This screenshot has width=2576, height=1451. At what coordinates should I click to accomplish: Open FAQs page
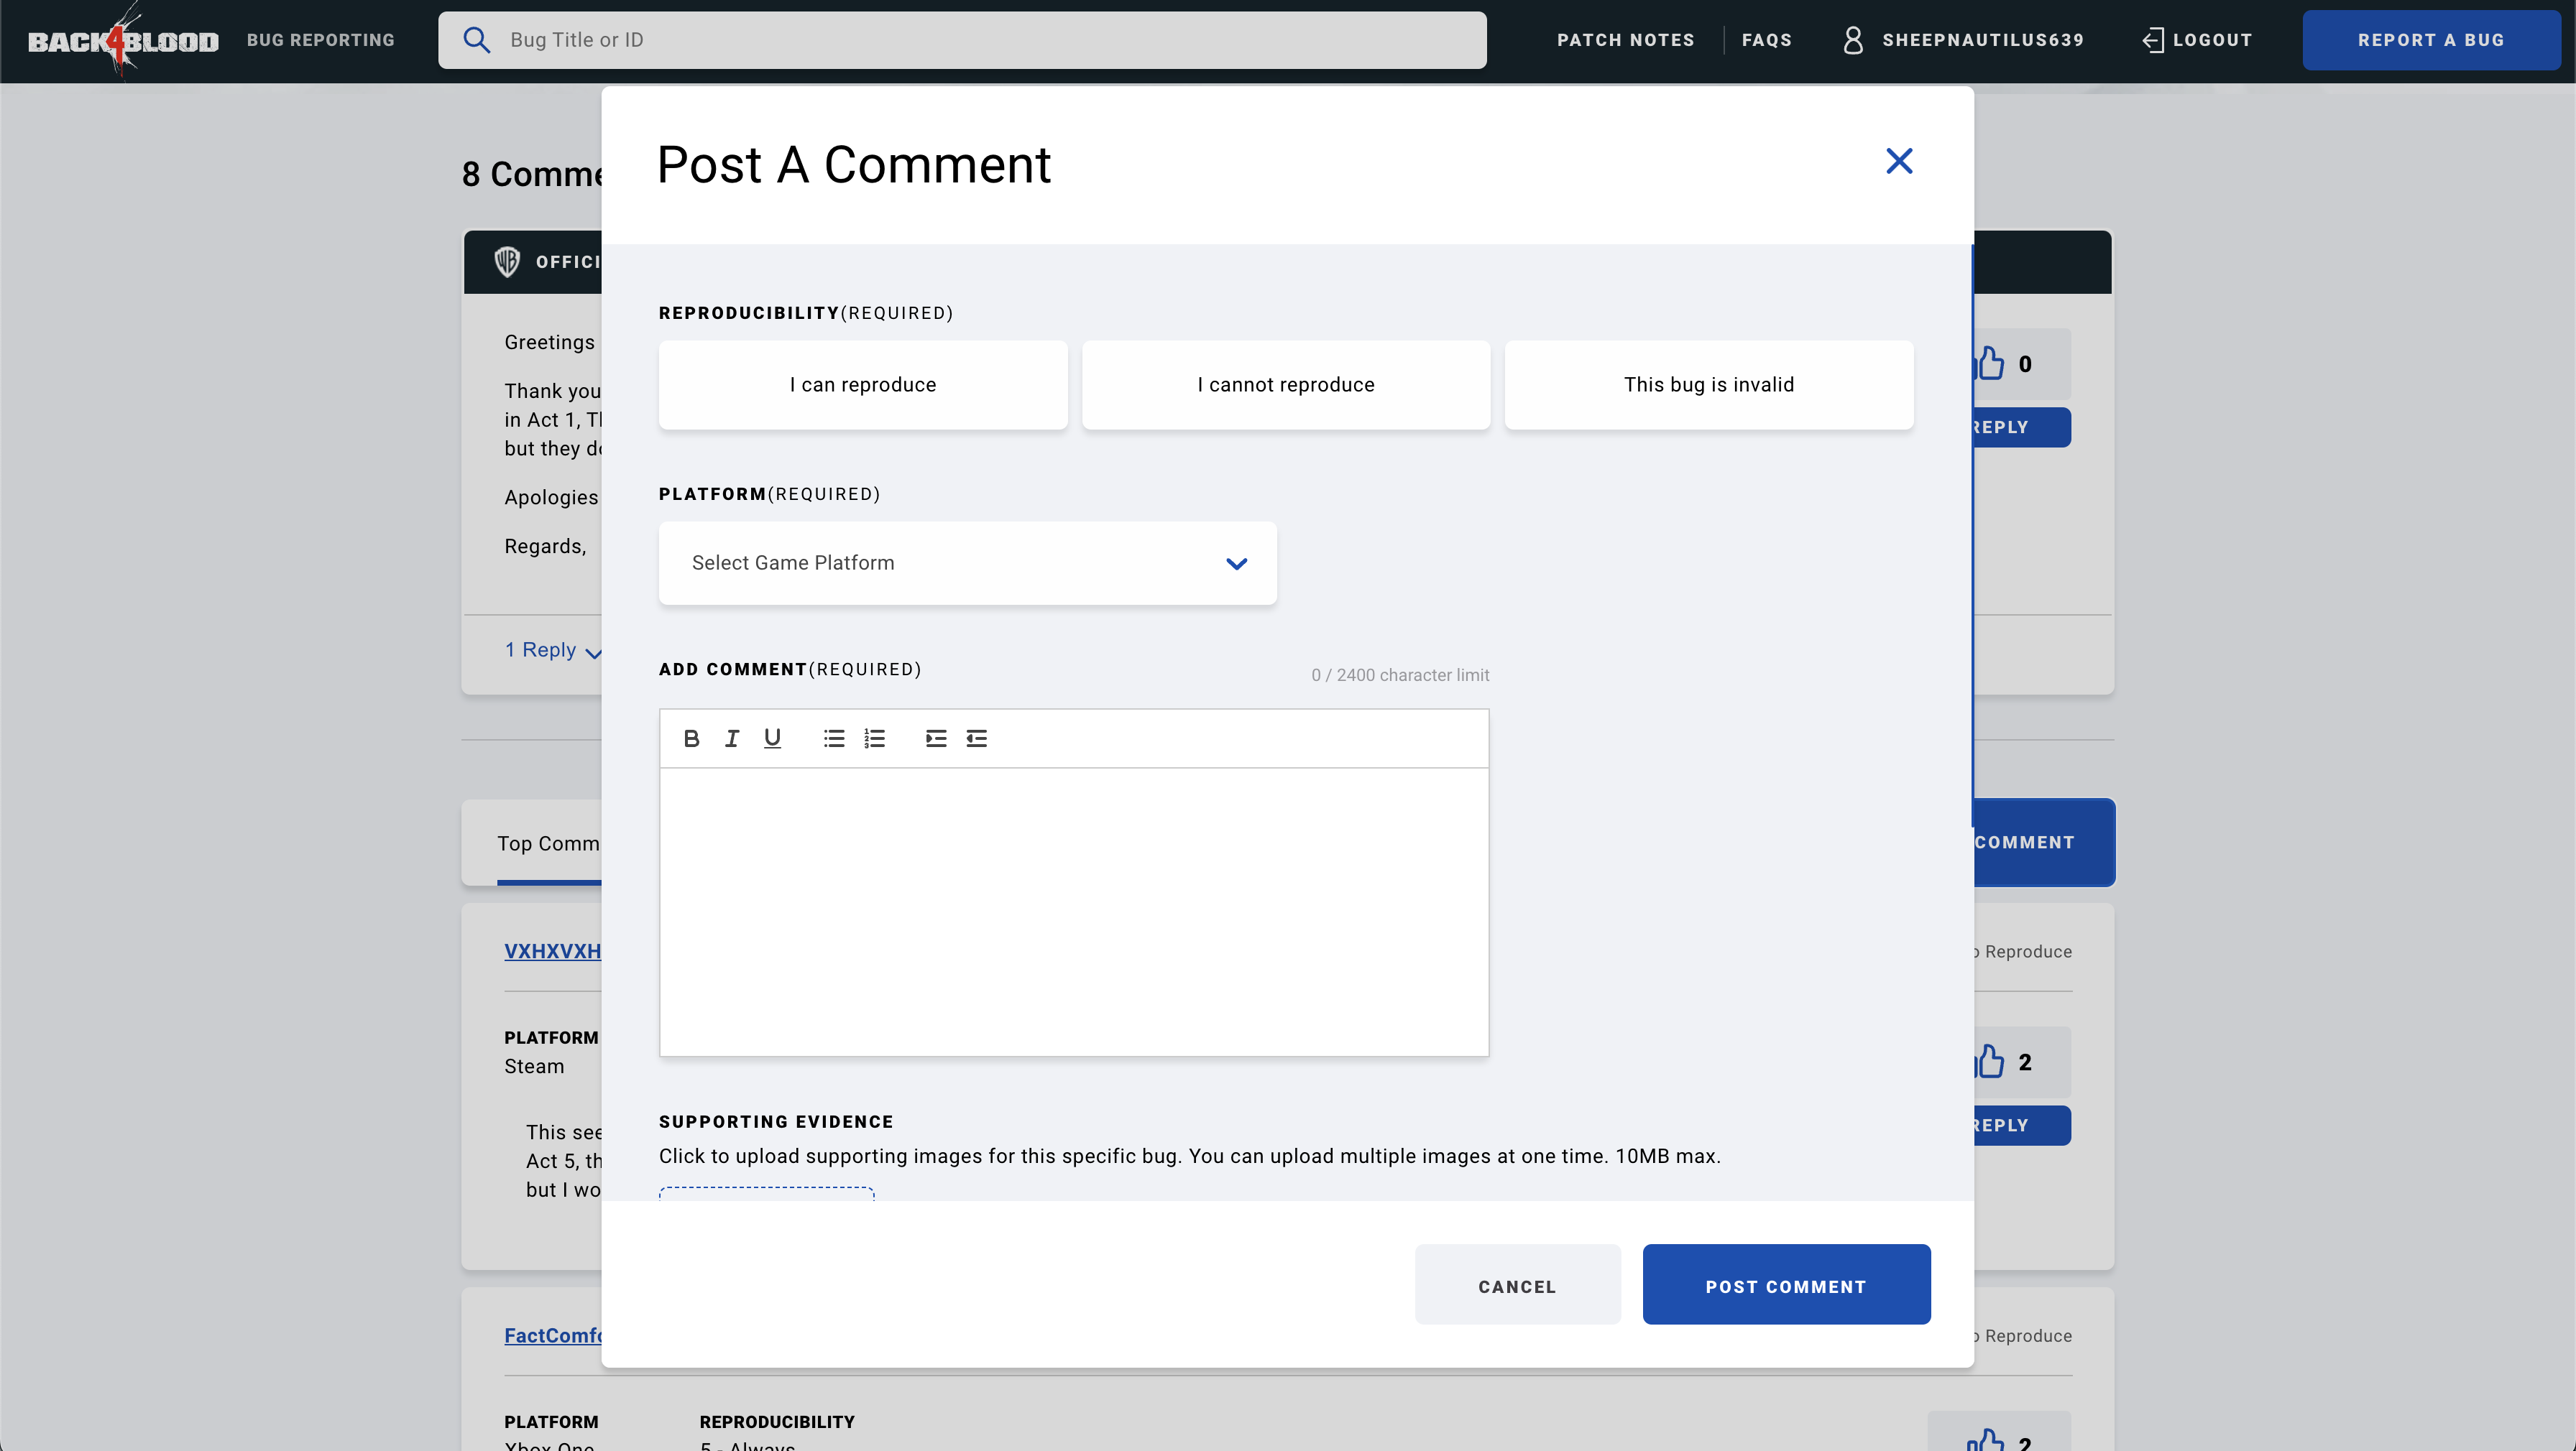click(x=1767, y=40)
